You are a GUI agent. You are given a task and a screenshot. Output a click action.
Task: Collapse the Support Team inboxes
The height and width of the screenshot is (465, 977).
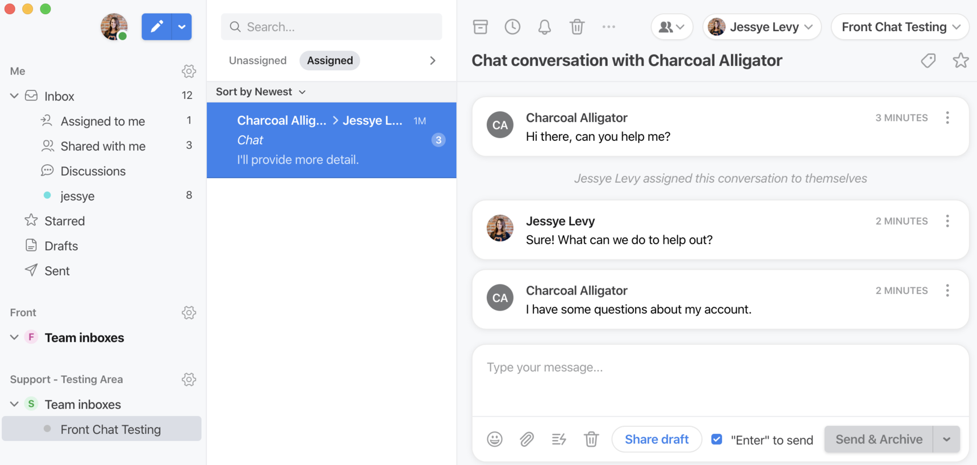(14, 404)
